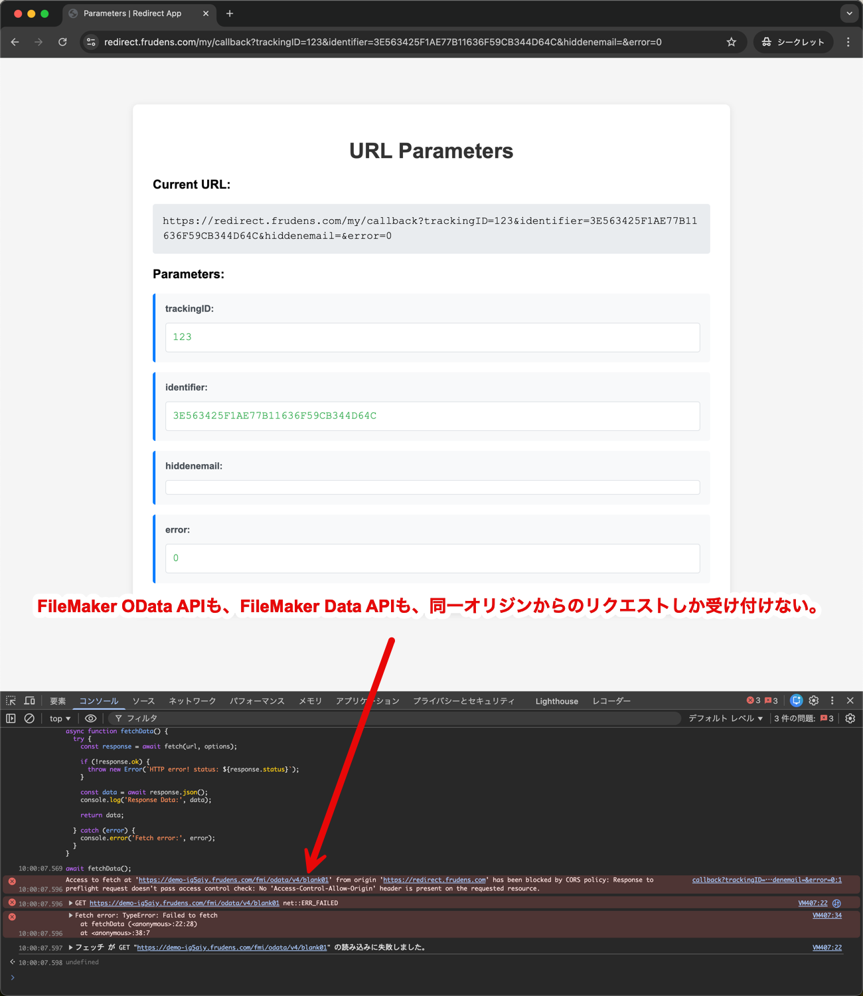Open the Lighthouse DevTools tab
Screen dimensions: 863x996
pos(557,701)
